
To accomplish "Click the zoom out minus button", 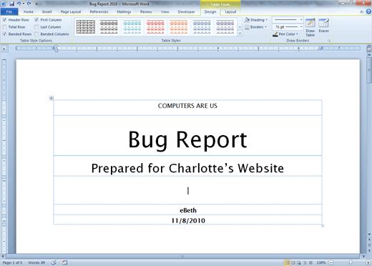I will (331, 262).
